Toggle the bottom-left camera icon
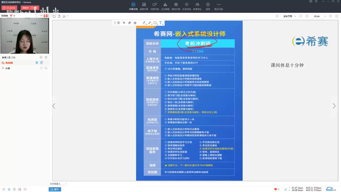This screenshot has height=192, width=341. click(14, 189)
